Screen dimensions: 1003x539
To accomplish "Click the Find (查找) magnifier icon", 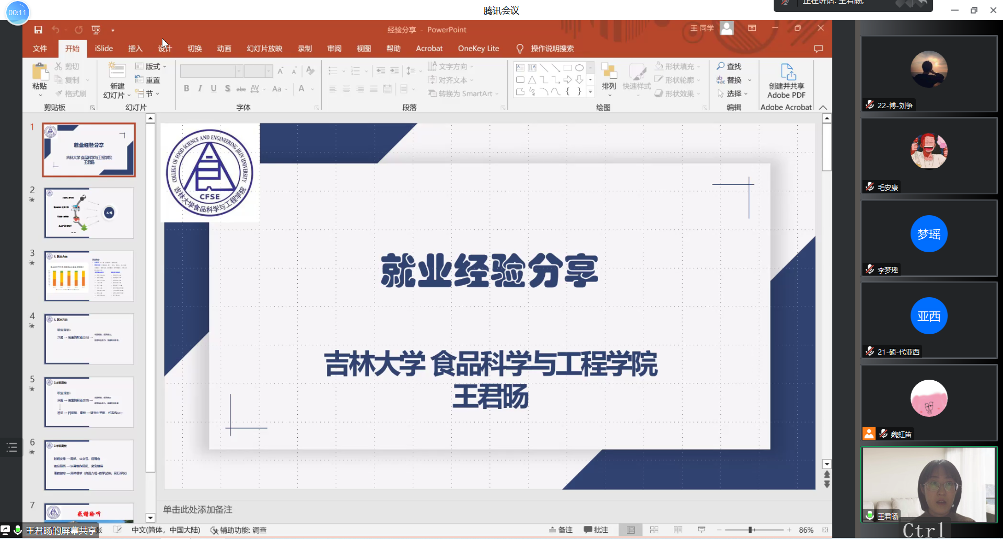I will [721, 66].
